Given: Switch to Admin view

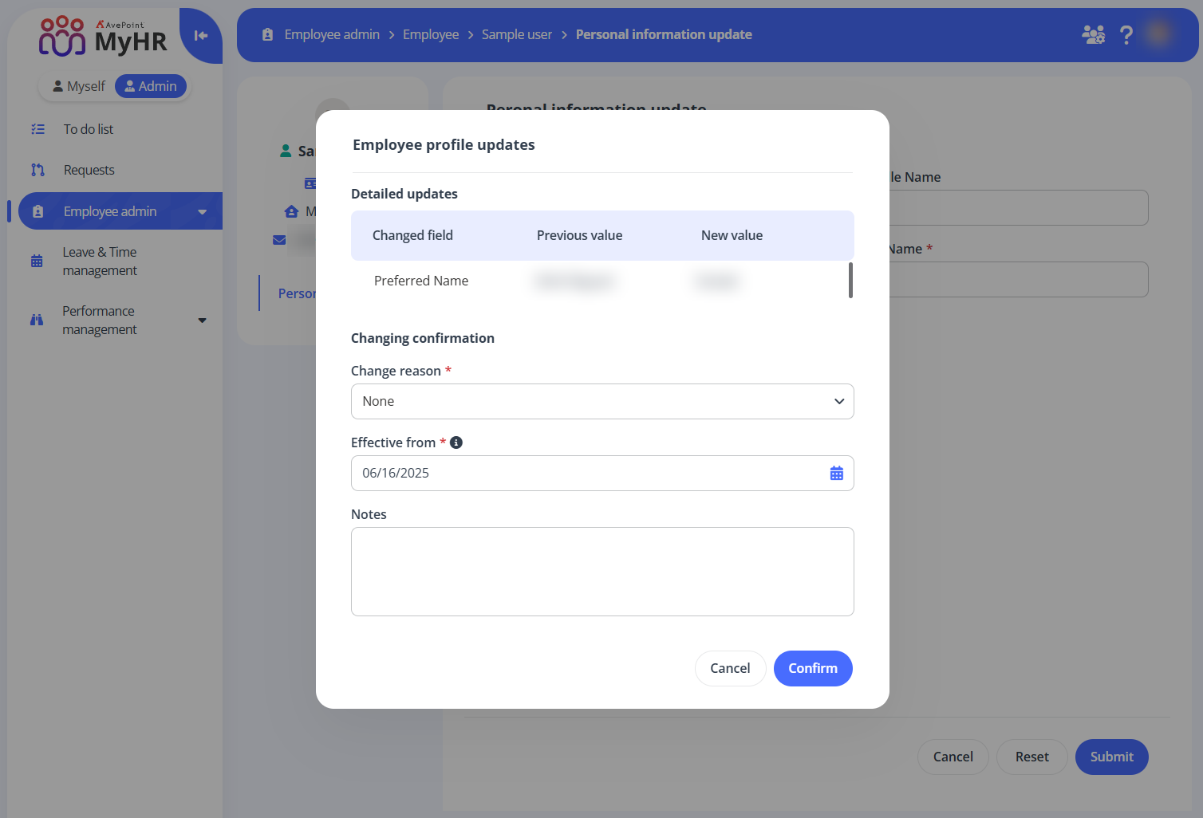Looking at the screenshot, I should tap(151, 86).
